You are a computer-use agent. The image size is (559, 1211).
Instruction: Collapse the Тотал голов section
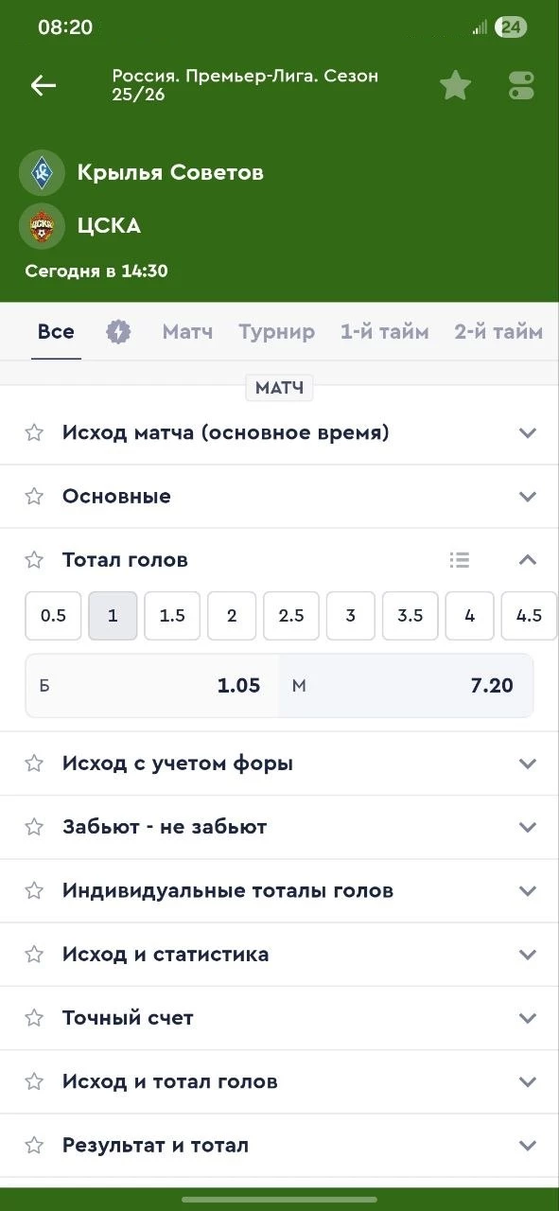[x=527, y=559]
